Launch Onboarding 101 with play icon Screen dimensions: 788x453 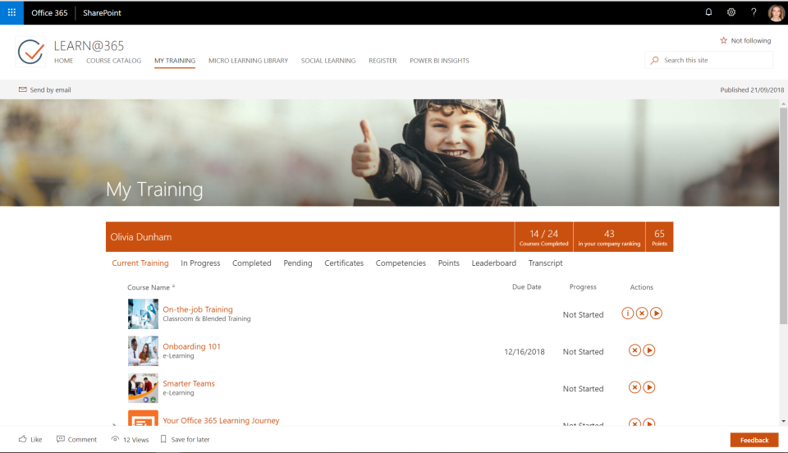pyautogui.click(x=648, y=350)
